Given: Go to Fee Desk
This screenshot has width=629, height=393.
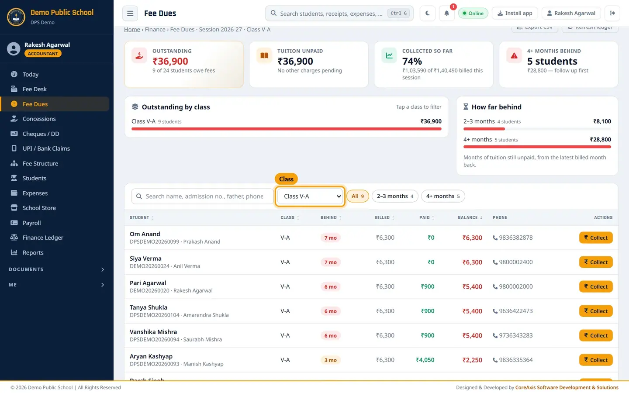Looking at the screenshot, I should (55, 89).
